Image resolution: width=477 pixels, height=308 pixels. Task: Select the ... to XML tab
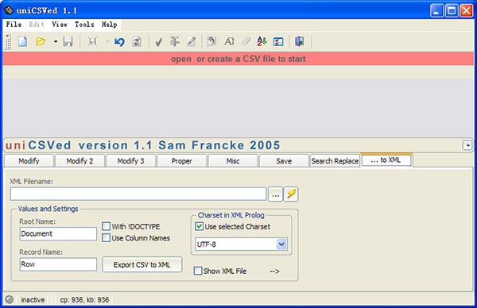[386, 160]
